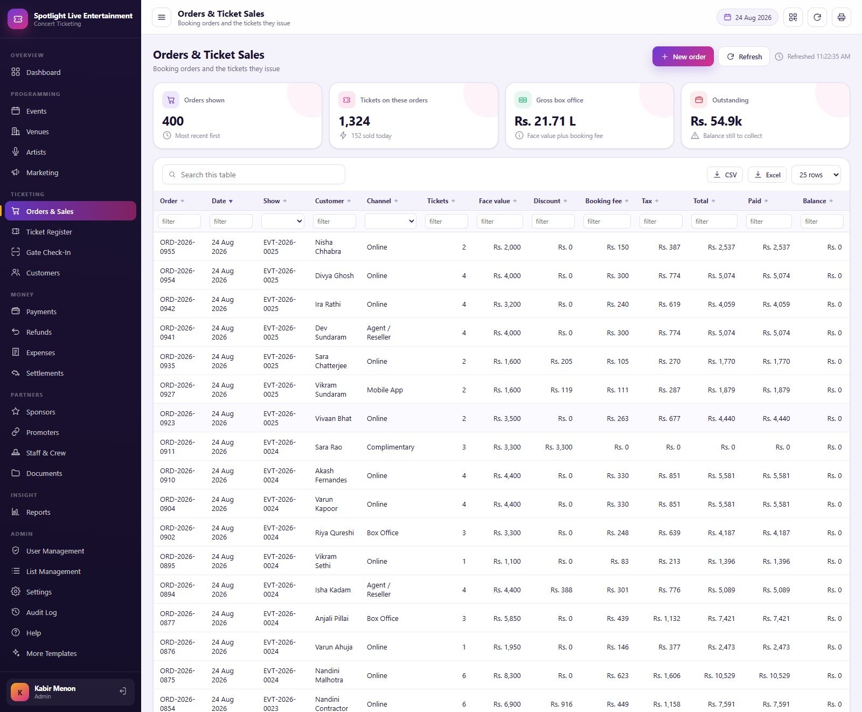Click the Sponsors star icon in sidebar
Viewport: 862px width, 712px height.
(x=16, y=412)
